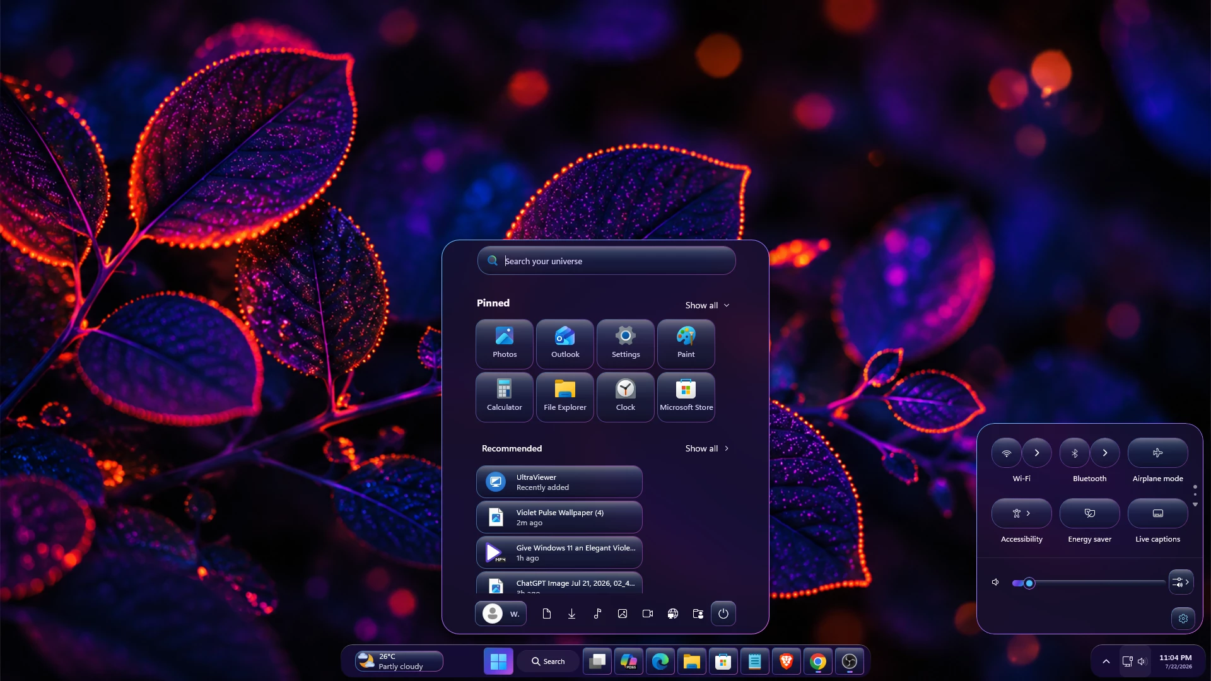Launch Brave browser from the taskbar
Image resolution: width=1211 pixels, height=681 pixels.
coord(787,661)
